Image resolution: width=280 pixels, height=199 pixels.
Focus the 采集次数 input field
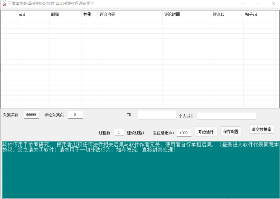(x=31, y=115)
